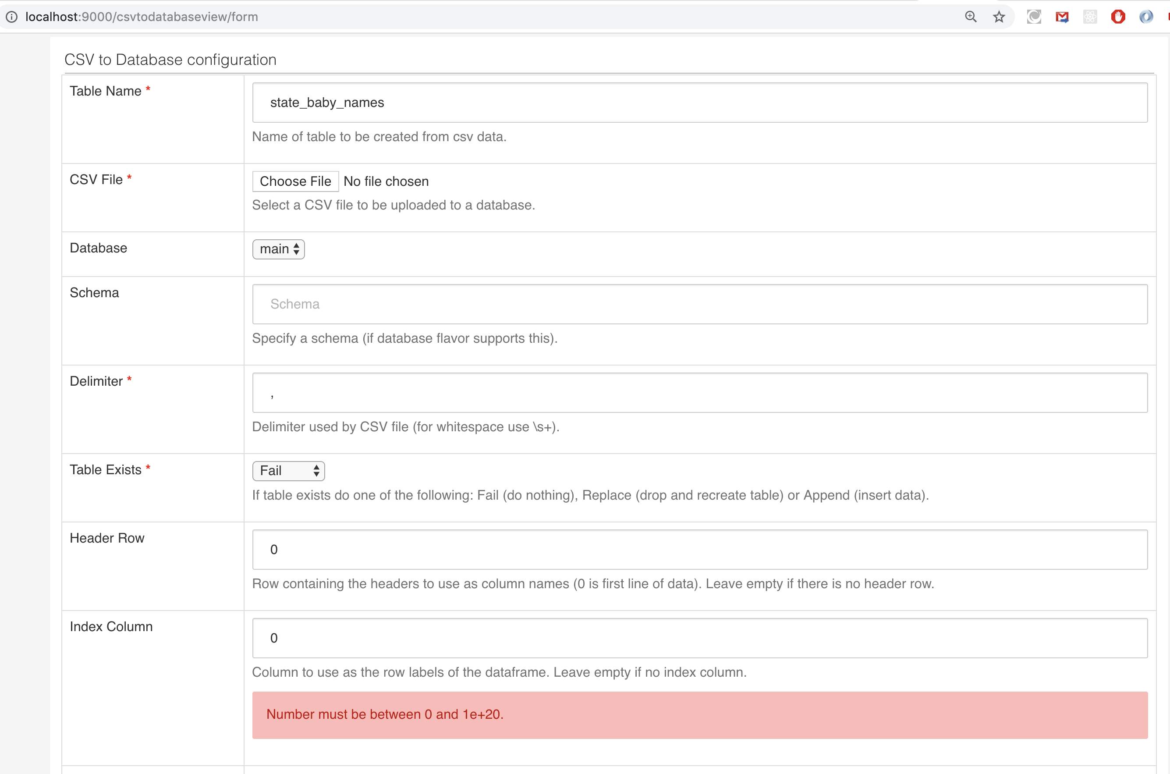View site information icon beside URL
Image resolution: width=1170 pixels, height=774 pixels.
[12, 17]
